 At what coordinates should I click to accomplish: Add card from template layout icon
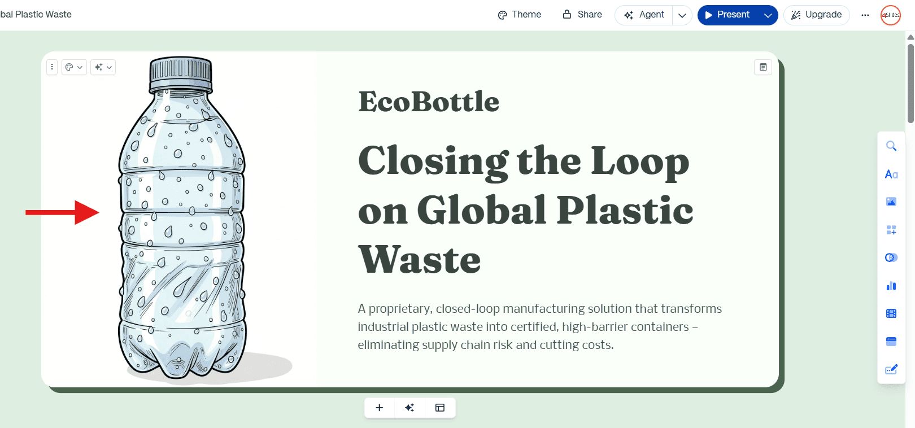pyautogui.click(x=440, y=408)
